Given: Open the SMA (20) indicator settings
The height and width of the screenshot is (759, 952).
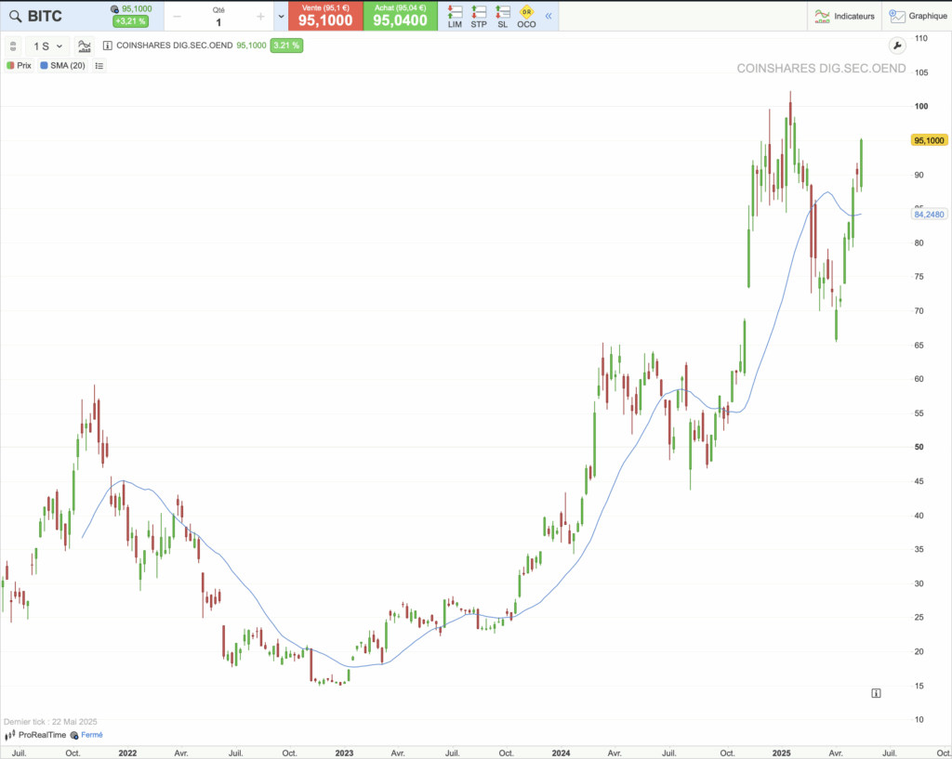Looking at the screenshot, I should click(62, 66).
